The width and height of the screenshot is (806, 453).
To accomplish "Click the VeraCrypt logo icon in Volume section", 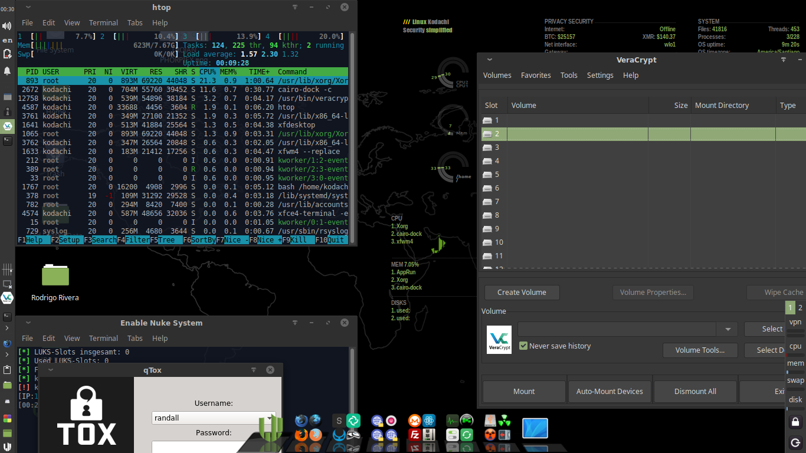I will (x=499, y=340).
